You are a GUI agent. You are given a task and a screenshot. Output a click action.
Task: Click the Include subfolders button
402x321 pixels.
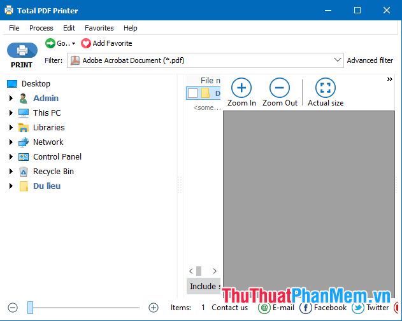click(x=204, y=286)
